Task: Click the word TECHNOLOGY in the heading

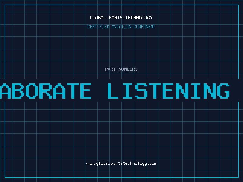Action: [139, 18]
